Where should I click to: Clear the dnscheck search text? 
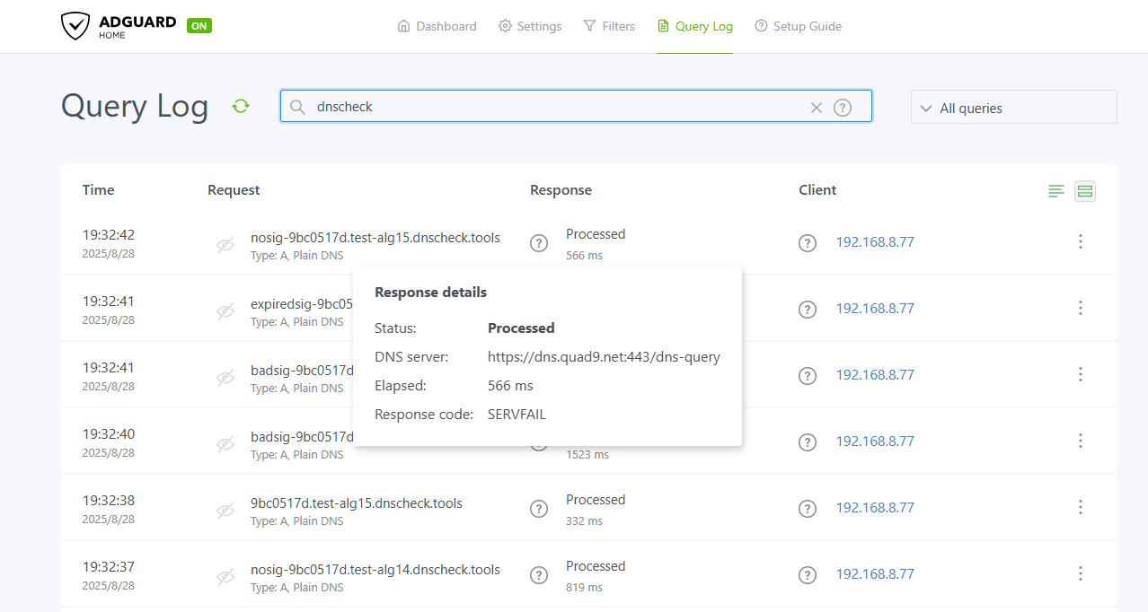816,108
